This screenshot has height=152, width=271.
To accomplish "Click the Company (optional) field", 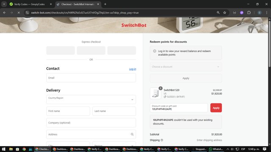I will point(91,123).
